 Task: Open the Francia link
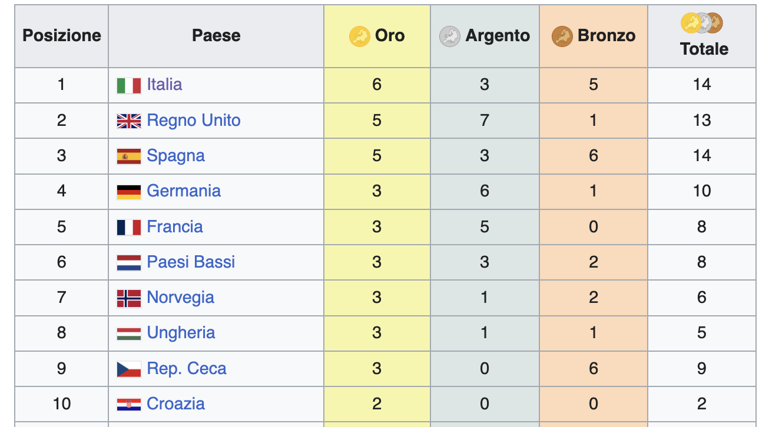pyautogui.click(x=175, y=226)
